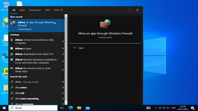
Task: Expand 'allowed' suggestion chevron
Action: [63, 93]
